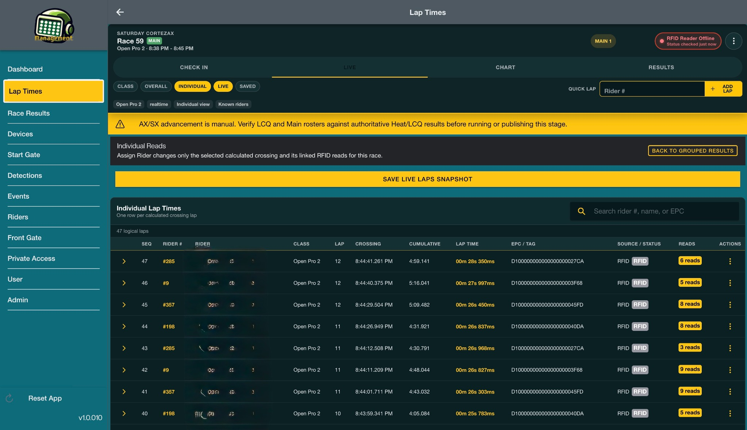Image resolution: width=747 pixels, height=430 pixels.
Task: Click Reset App in the sidebar
Action: coord(45,398)
